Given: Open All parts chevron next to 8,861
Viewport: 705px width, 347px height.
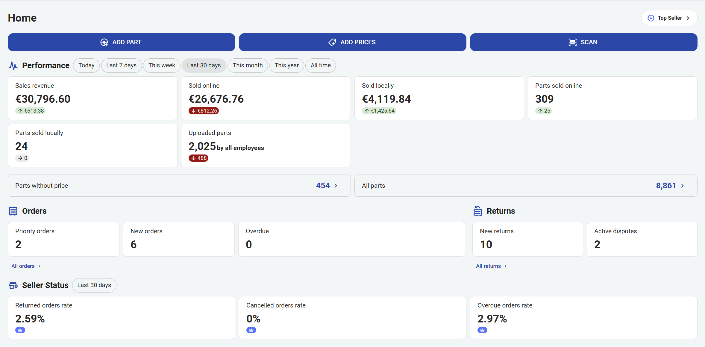Looking at the screenshot, I should pos(683,186).
